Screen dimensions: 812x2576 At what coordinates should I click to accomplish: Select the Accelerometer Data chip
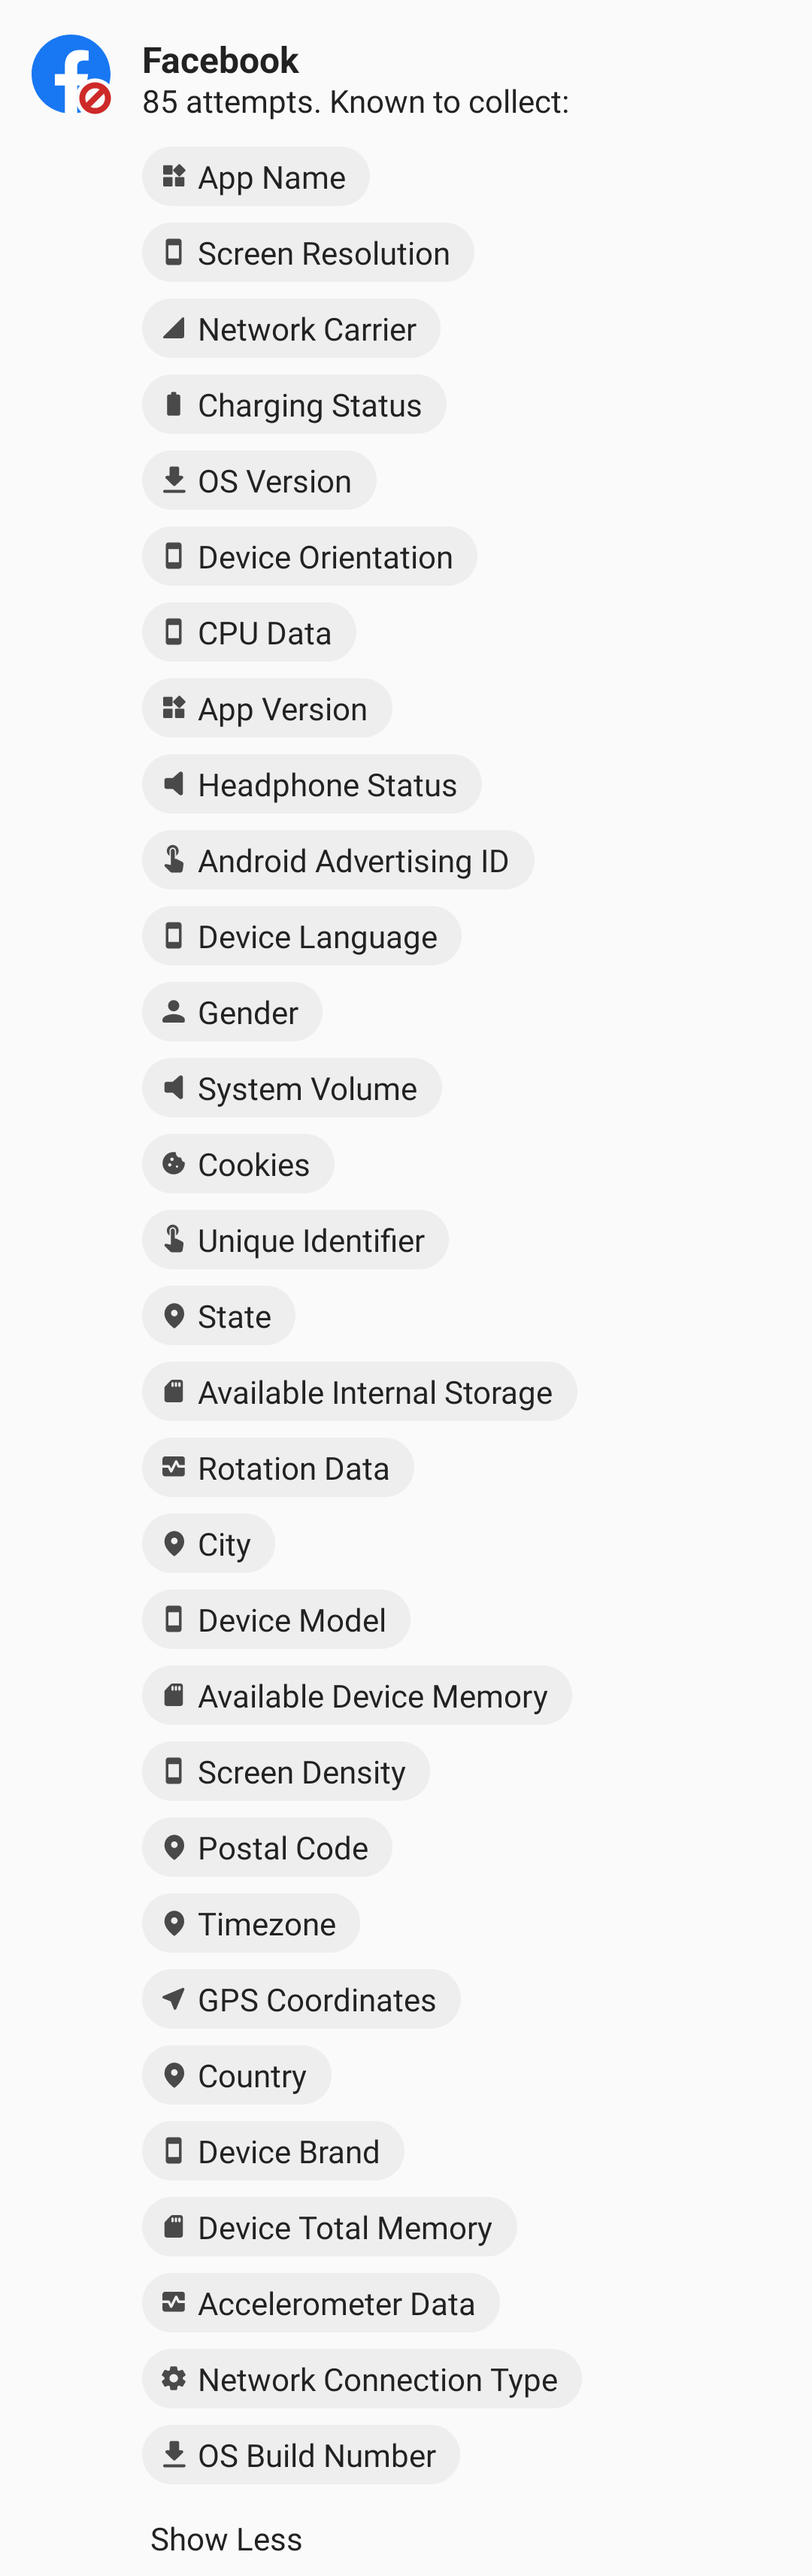click(x=321, y=2303)
